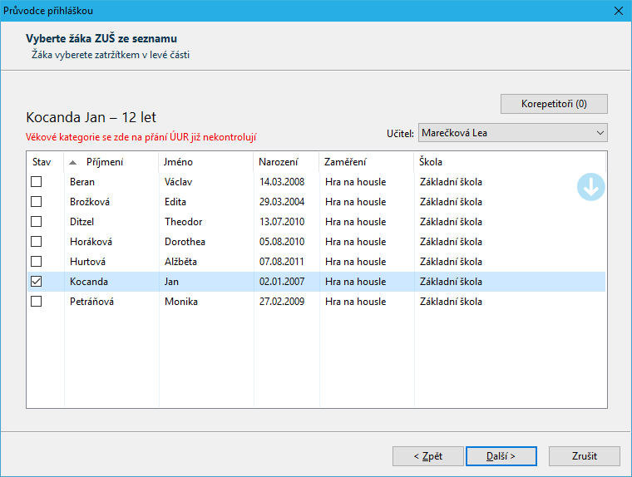Click the blue down-arrow circle icon
This screenshot has width=632, height=477.
[591, 188]
